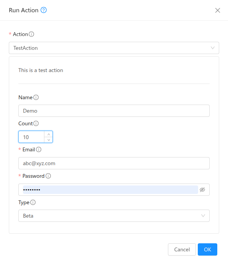Close the Run Action dialog
This screenshot has width=228, height=264.
click(218, 10)
